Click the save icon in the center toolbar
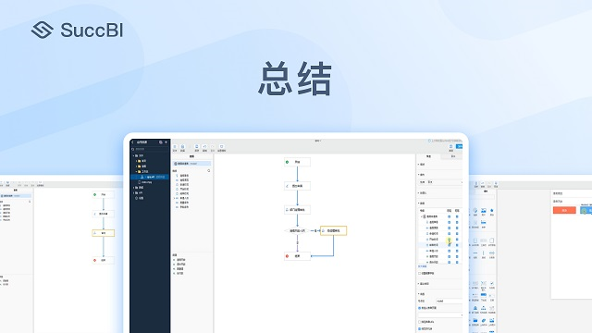The image size is (592, 333). tap(196, 146)
